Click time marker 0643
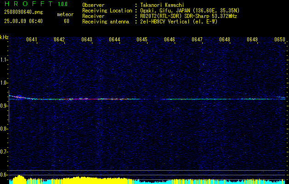This screenshot has height=184, width=289. click(x=87, y=40)
